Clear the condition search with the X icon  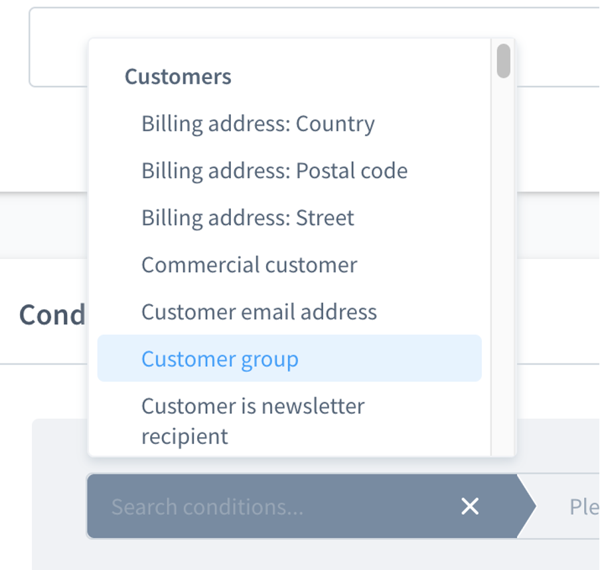coord(470,506)
